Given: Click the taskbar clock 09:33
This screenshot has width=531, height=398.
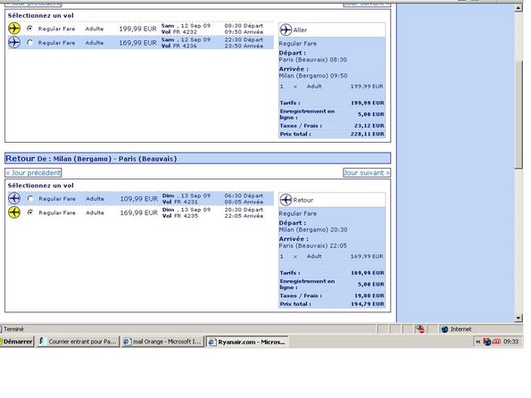Looking at the screenshot, I should pyautogui.click(x=510, y=342).
